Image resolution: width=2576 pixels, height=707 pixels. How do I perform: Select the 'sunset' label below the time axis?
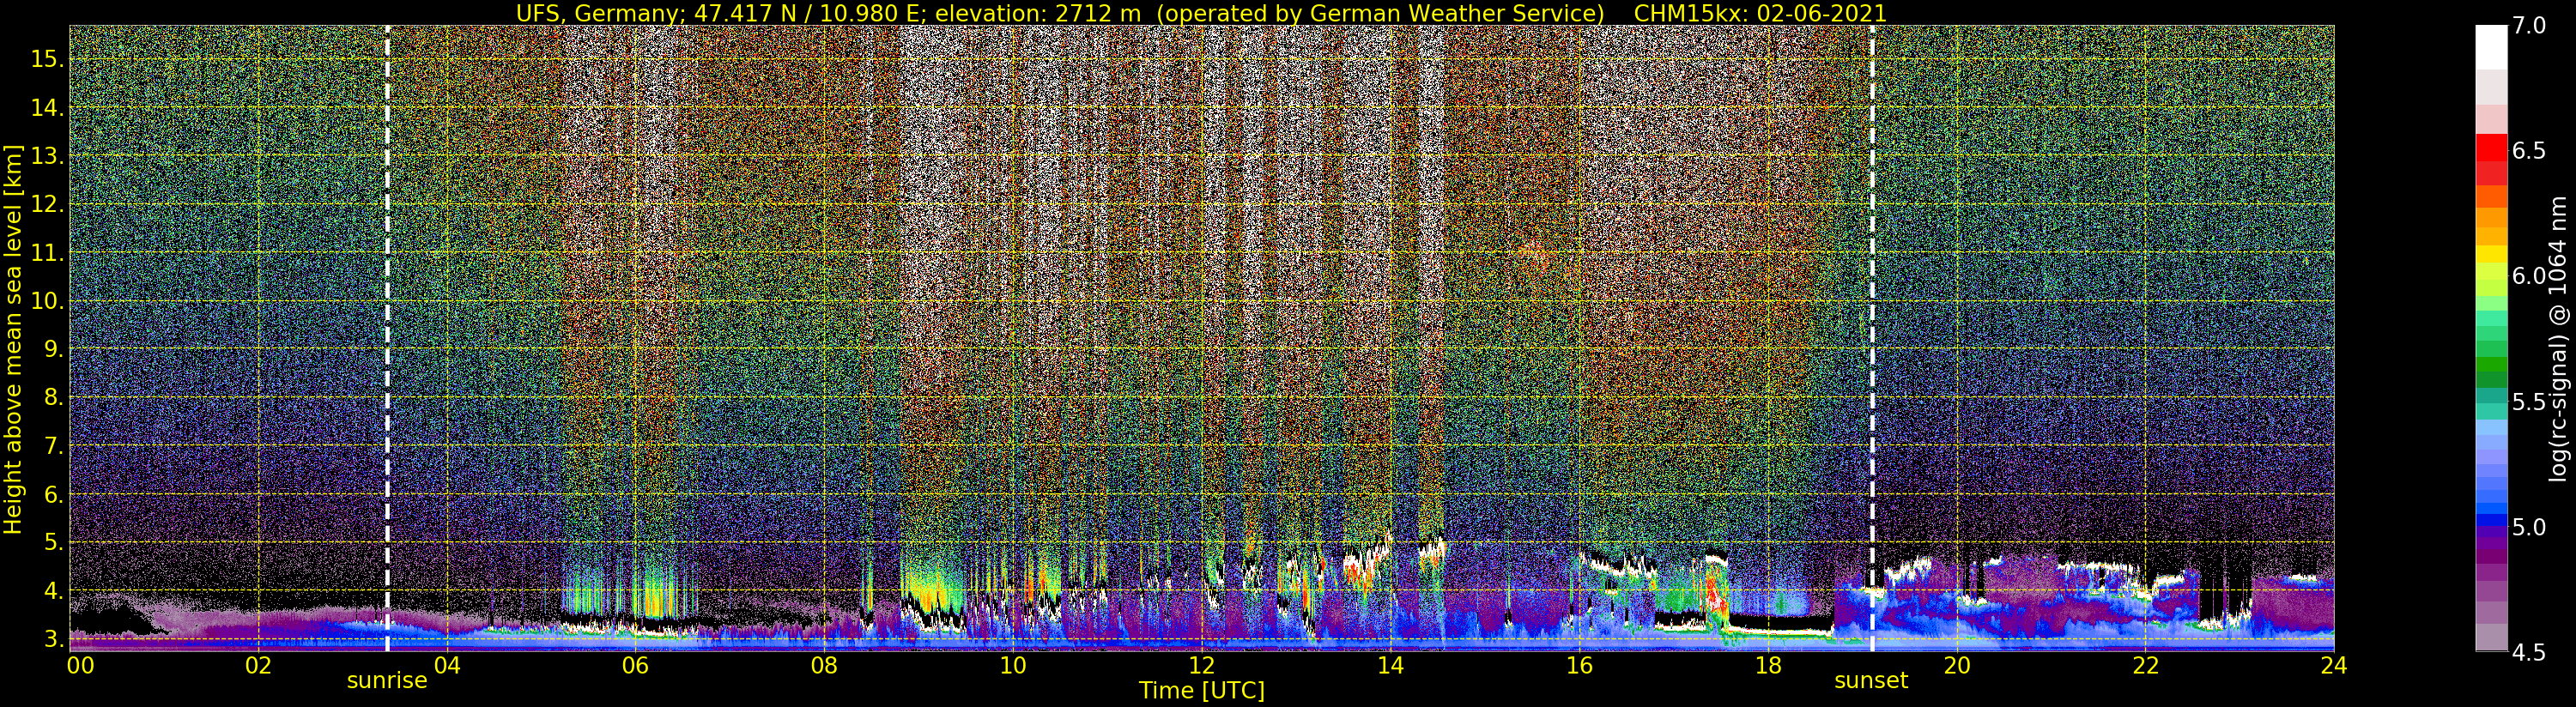click(1871, 681)
